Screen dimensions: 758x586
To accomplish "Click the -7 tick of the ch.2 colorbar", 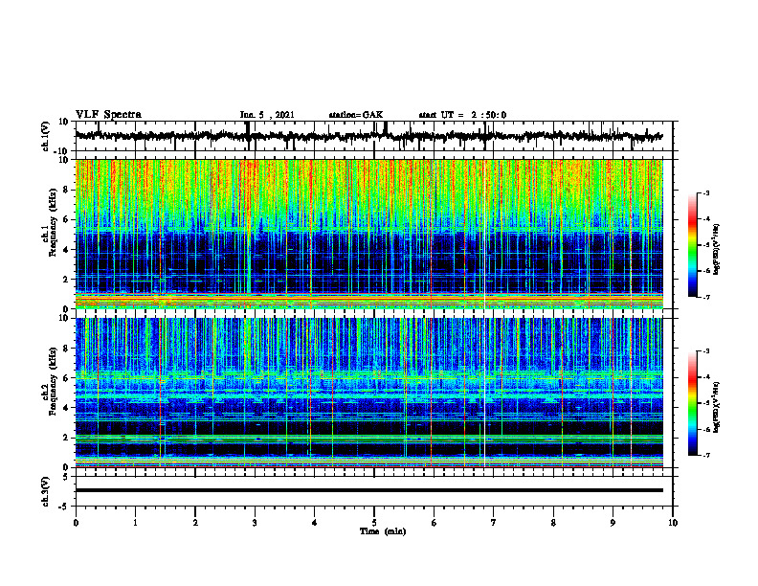I will click(x=706, y=455).
